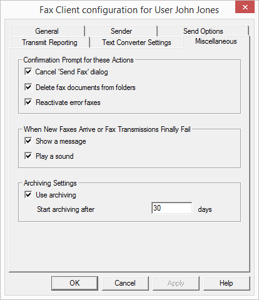Image resolution: width=259 pixels, height=300 pixels.
Task: Close the Fax Client configuration window
Action: (245, 7)
